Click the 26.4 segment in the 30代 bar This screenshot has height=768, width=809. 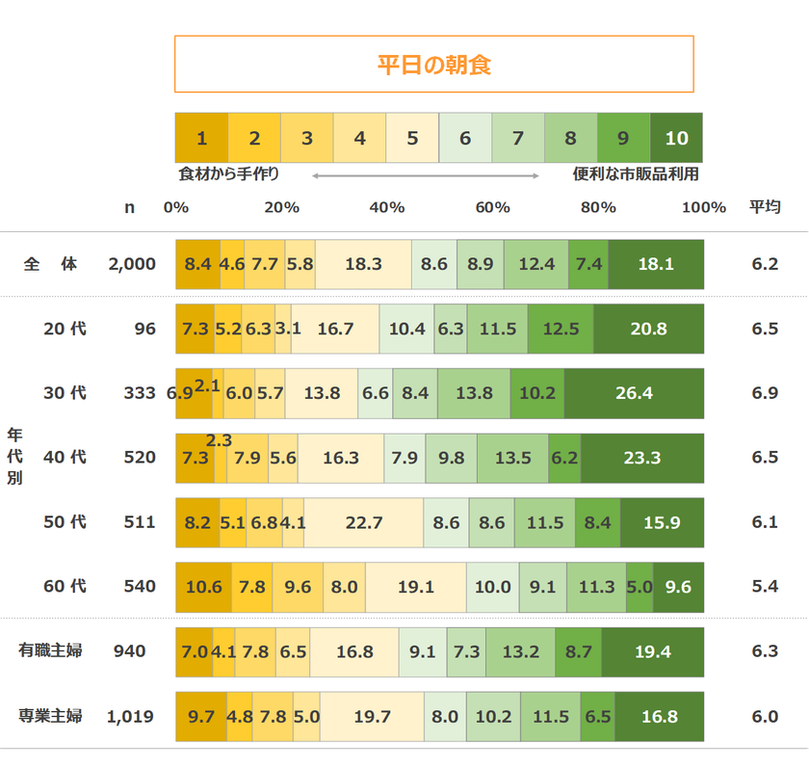[x=634, y=393]
